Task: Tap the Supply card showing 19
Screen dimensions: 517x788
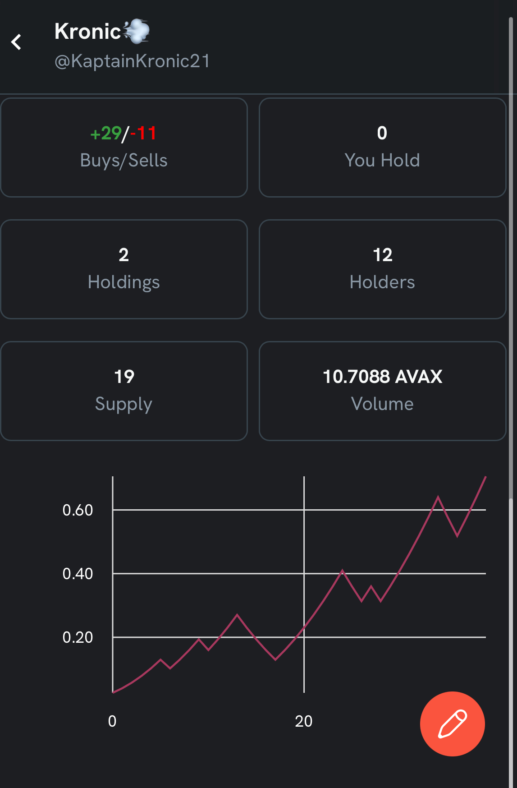Action: (x=124, y=391)
